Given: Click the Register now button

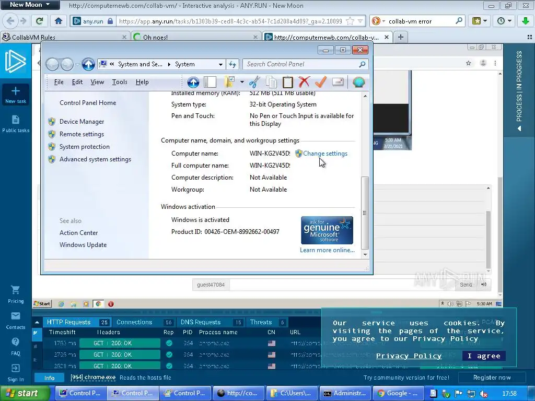Looking at the screenshot, I should click(492, 378).
